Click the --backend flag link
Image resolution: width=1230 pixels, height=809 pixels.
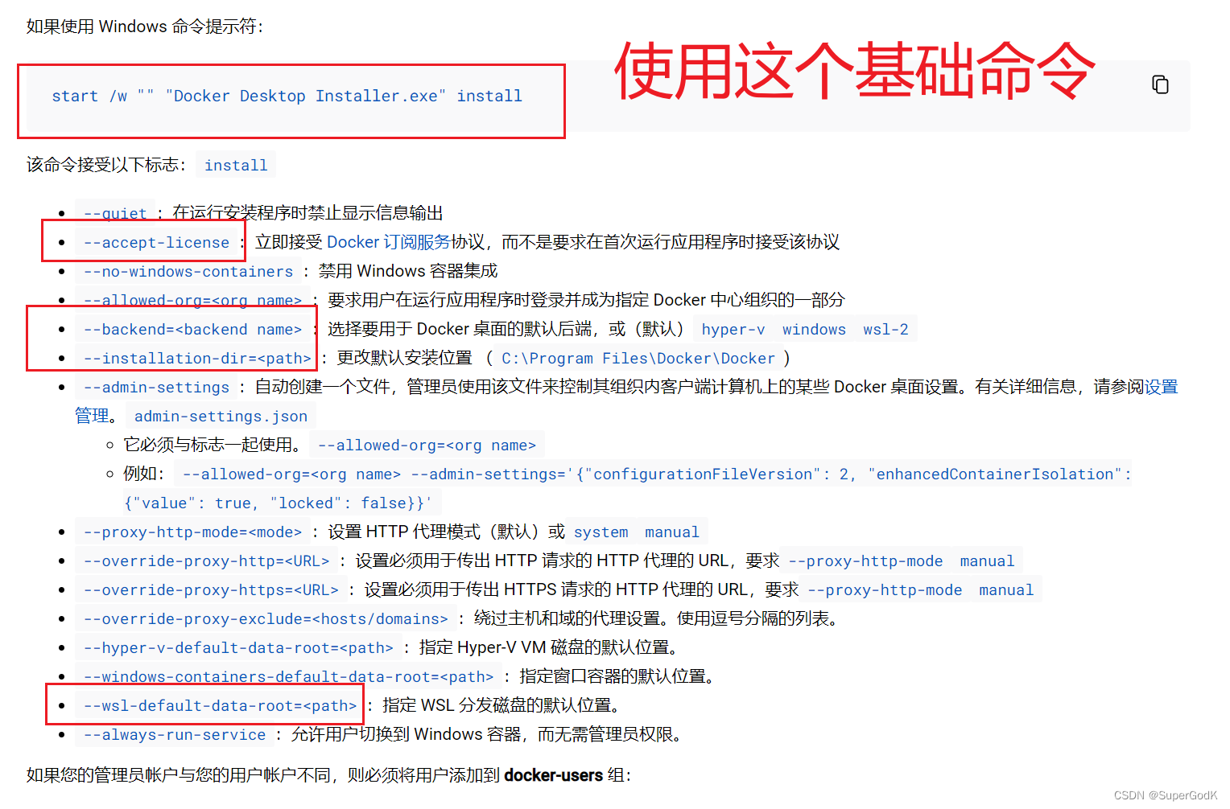[x=192, y=329]
